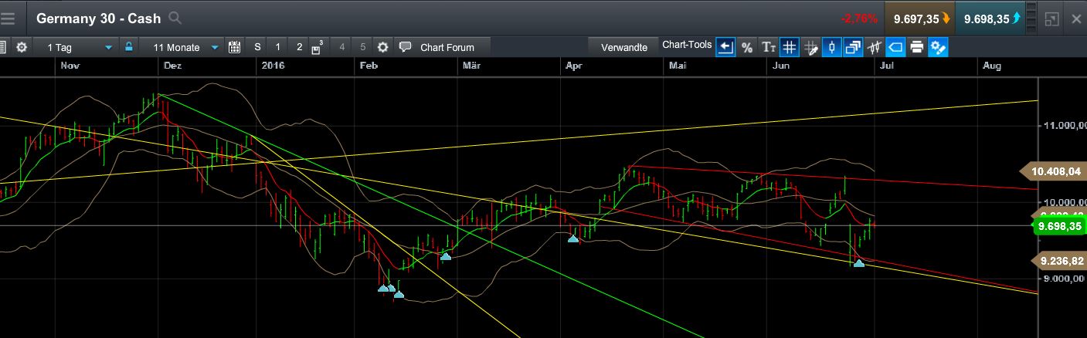The height and width of the screenshot is (338, 1087).
Task: Open the Chart-Tools menu
Action: (687, 46)
